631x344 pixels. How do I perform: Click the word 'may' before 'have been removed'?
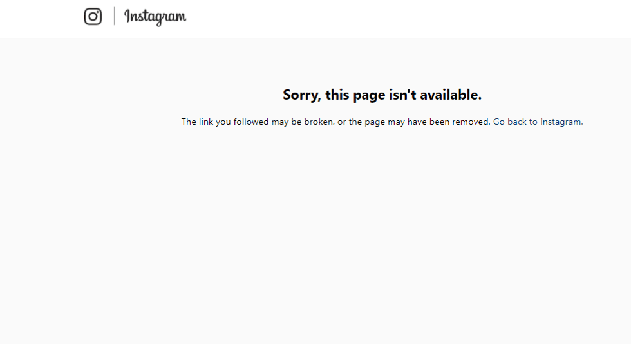[x=396, y=122]
